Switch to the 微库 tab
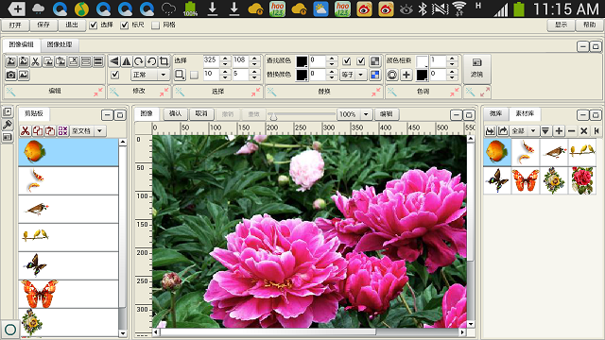Screen dimensions: 605x340 [x=495, y=113]
